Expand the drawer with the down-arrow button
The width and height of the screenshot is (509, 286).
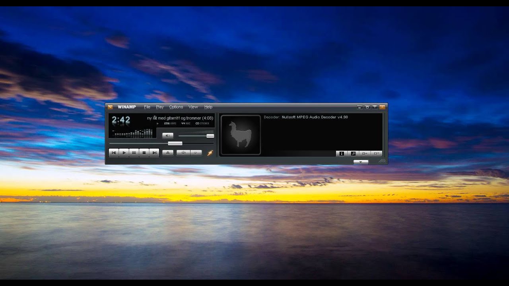click(x=361, y=162)
